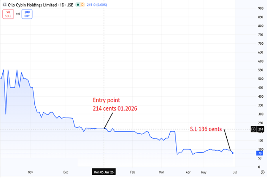Click the 250 price axis label
Viewport: 267px width, 178px height.
coord(260,123)
